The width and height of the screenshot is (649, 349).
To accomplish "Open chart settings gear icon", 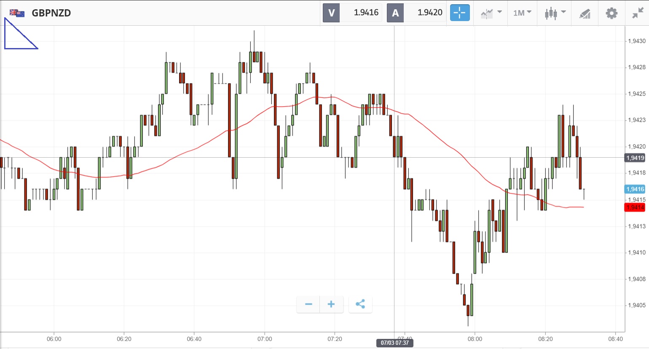I will click(x=611, y=13).
